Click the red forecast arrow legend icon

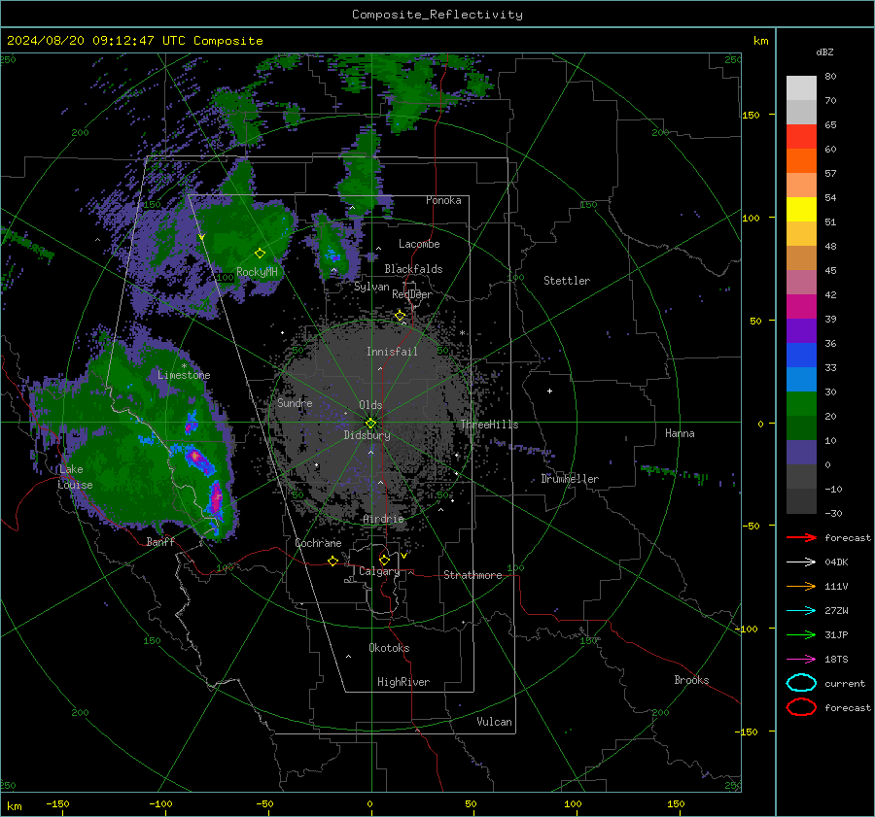[x=801, y=537]
